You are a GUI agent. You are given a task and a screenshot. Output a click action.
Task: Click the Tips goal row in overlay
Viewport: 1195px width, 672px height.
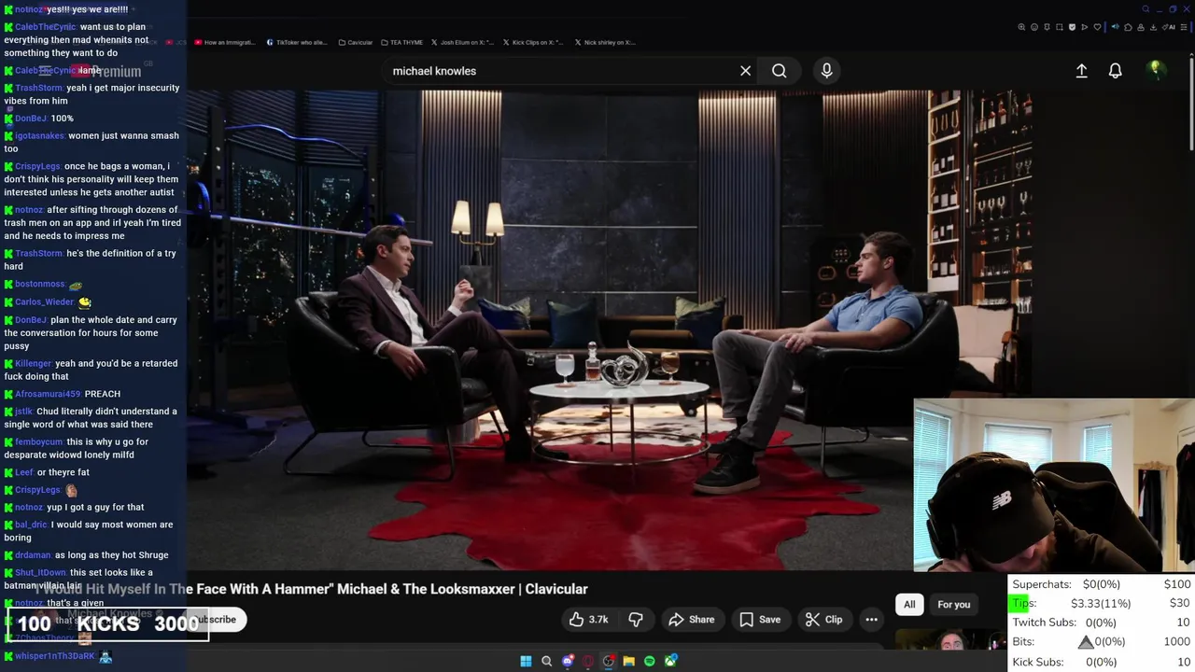point(1101,603)
